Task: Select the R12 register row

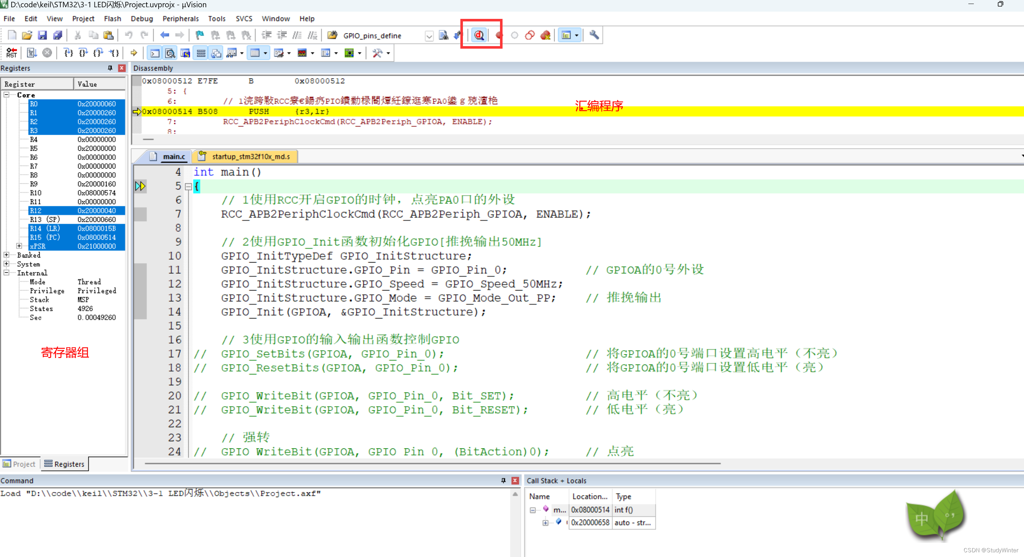Action: (76, 210)
